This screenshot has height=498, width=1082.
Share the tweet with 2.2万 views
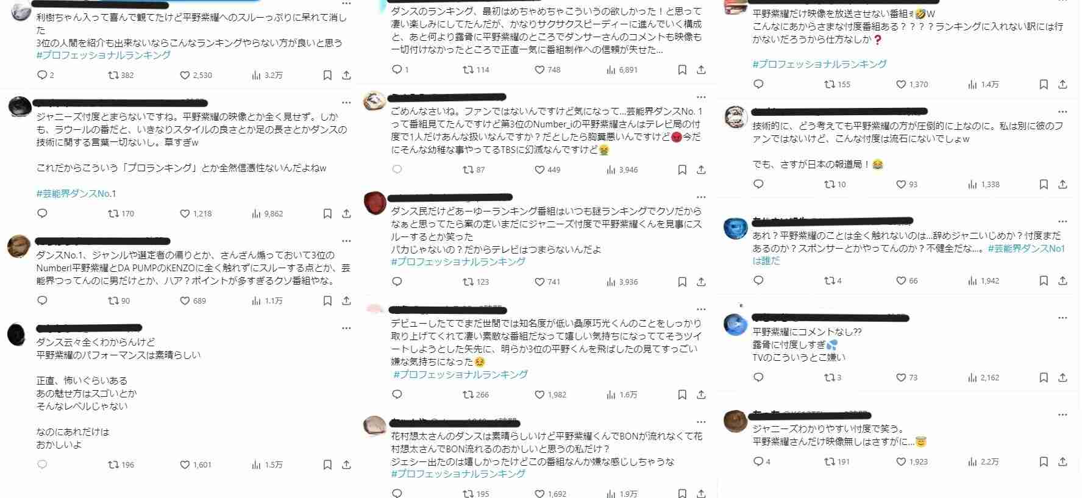(1062, 462)
